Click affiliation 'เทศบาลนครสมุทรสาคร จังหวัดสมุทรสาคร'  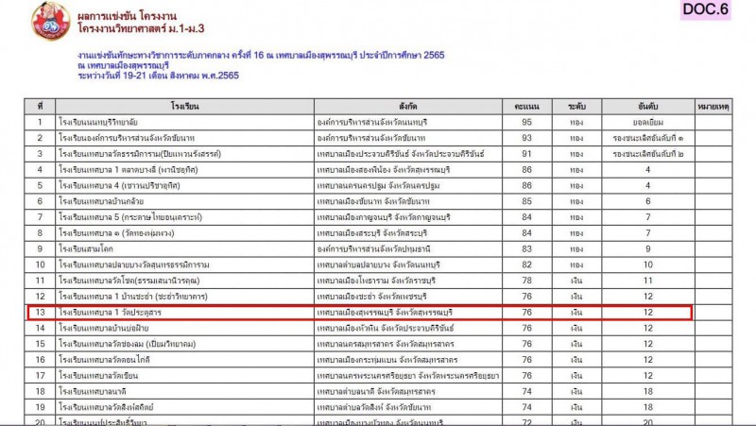(386, 344)
